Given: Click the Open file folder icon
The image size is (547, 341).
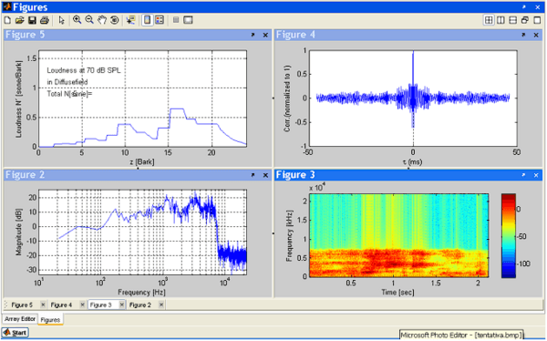Looking at the screenshot, I should pyautogui.click(x=19, y=20).
